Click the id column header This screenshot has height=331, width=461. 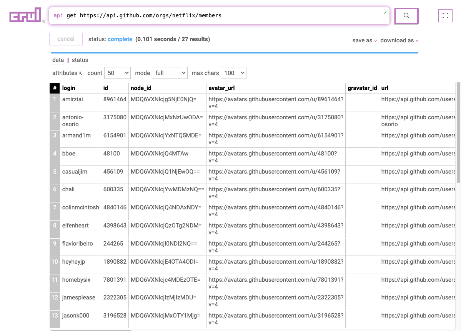115,88
